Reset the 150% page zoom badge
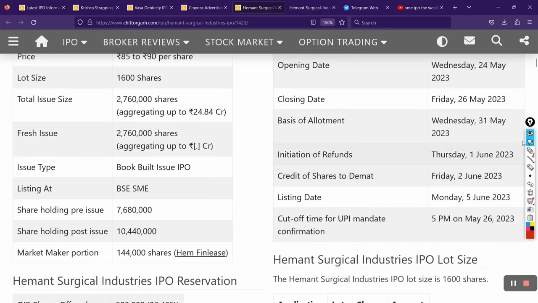Screen dimensions: 538x303 click(x=327, y=22)
